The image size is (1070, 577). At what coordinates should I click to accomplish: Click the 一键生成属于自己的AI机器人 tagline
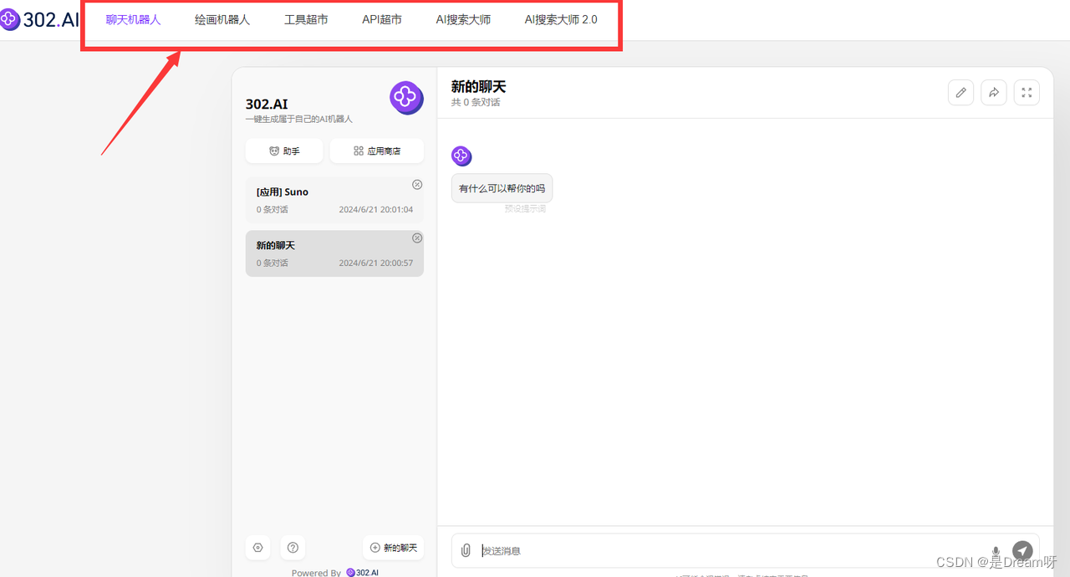[x=299, y=120]
